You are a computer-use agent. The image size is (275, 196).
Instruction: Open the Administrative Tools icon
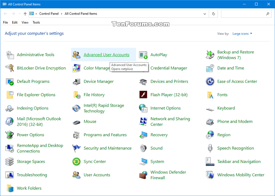(x=10, y=55)
